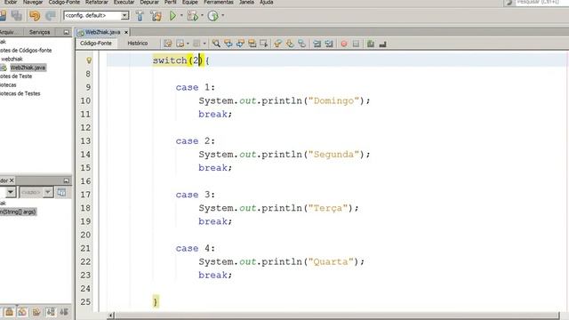Image resolution: width=569 pixels, height=320 pixels.
Task: Toggle Navigator sort by name icon
Action: [51, 312]
